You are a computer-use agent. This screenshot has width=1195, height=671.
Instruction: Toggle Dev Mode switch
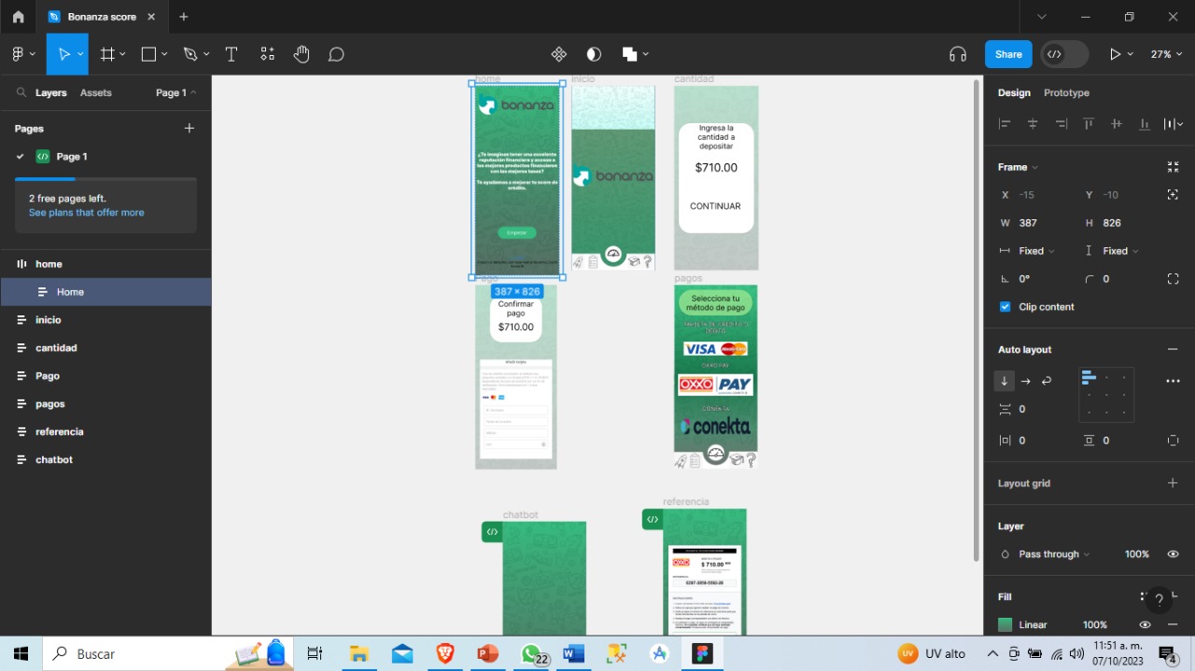[1065, 54]
